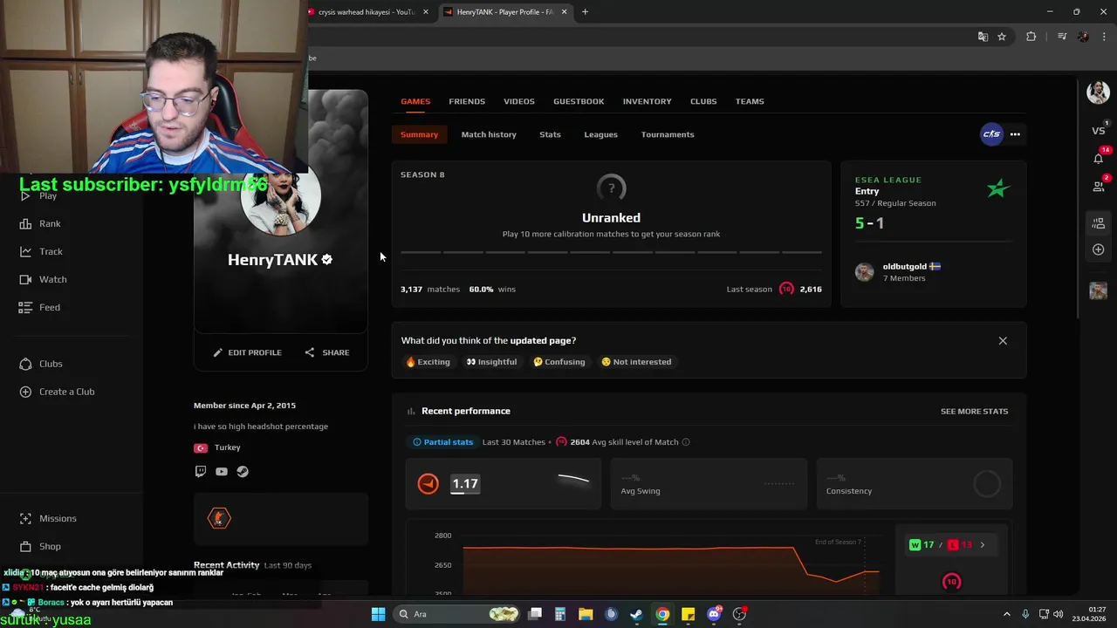1117x628 pixels.
Task: Open the GUESTBOOK tab
Action: [579, 101]
